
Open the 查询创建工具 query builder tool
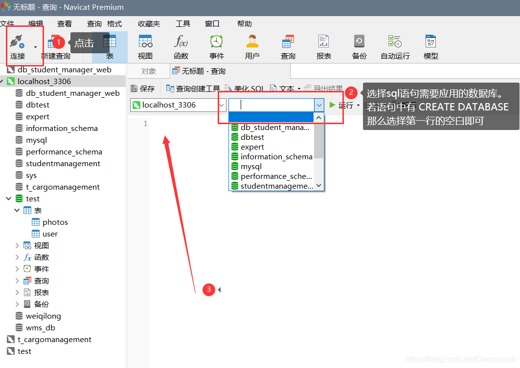193,88
